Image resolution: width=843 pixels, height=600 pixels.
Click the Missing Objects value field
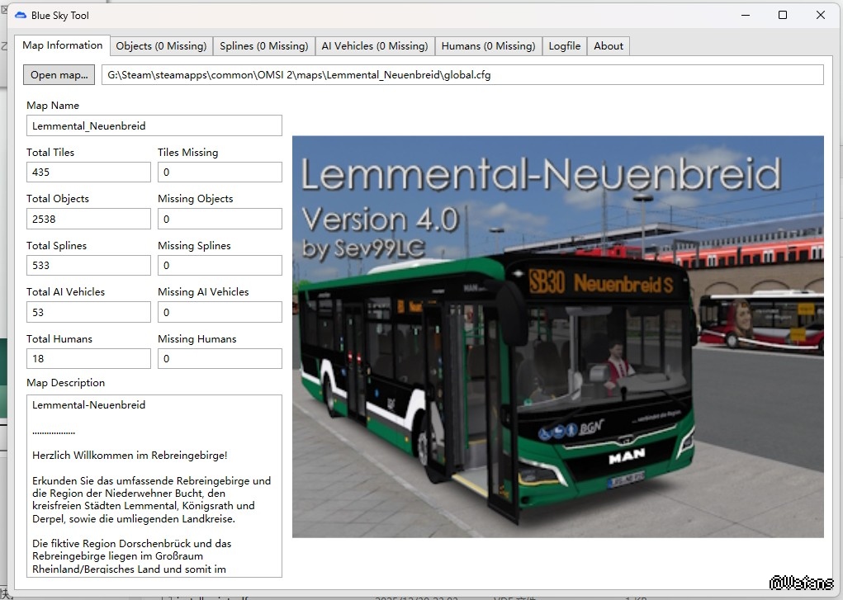click(220, 219)
